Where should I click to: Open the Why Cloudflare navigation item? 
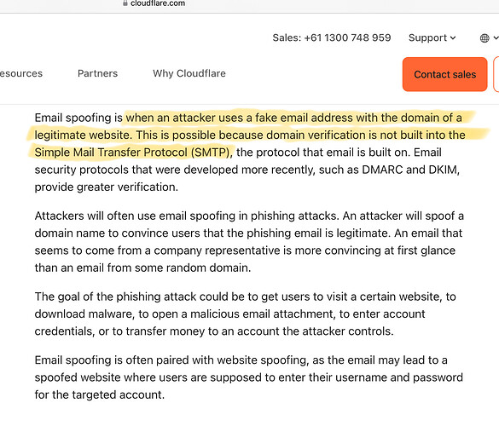pos(189,73)
